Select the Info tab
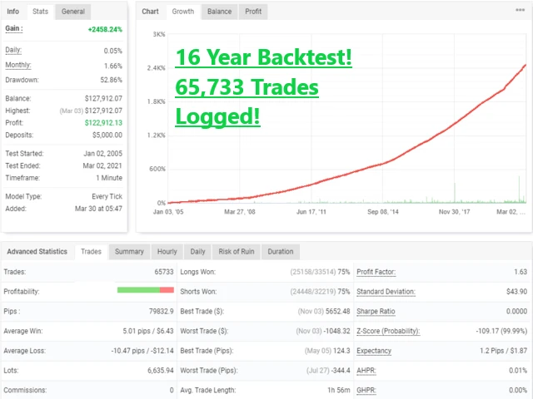Screen dimensions: 533x399 tap(13, 12)
